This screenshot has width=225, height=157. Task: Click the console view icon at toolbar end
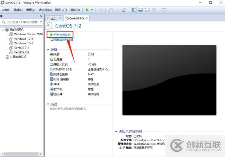click(164, 10)
